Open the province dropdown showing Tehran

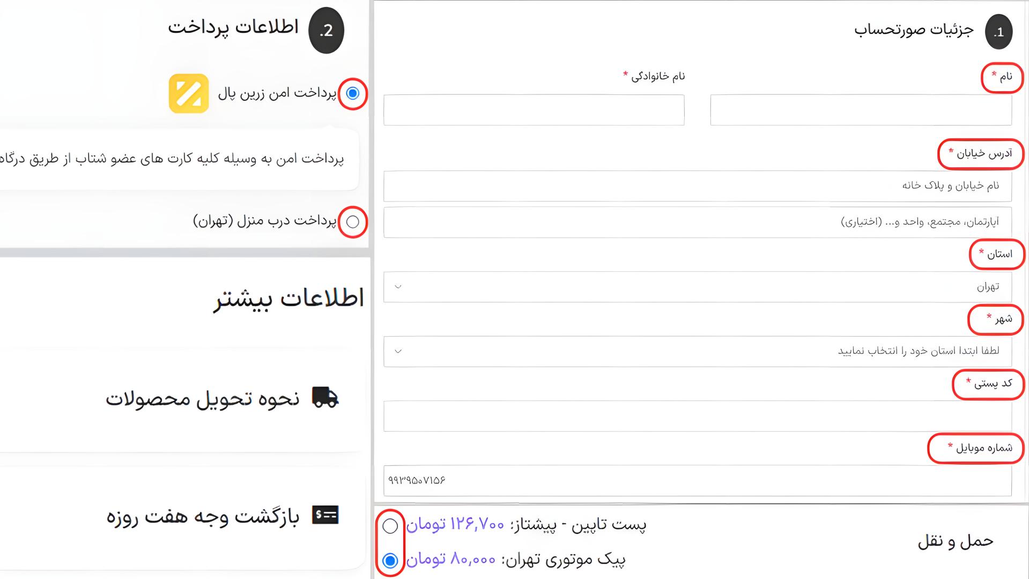click(698, 287)
